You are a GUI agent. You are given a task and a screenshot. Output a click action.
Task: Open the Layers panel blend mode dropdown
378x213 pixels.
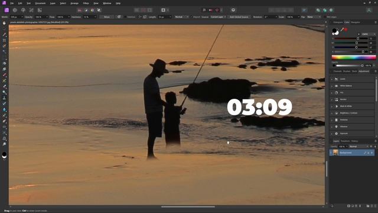[x=359, y=147]
